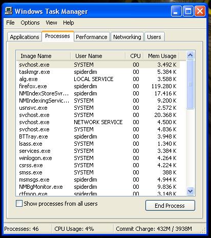Click the scroll up arrow of process list

pyautogui.click(x=190, y=55)
